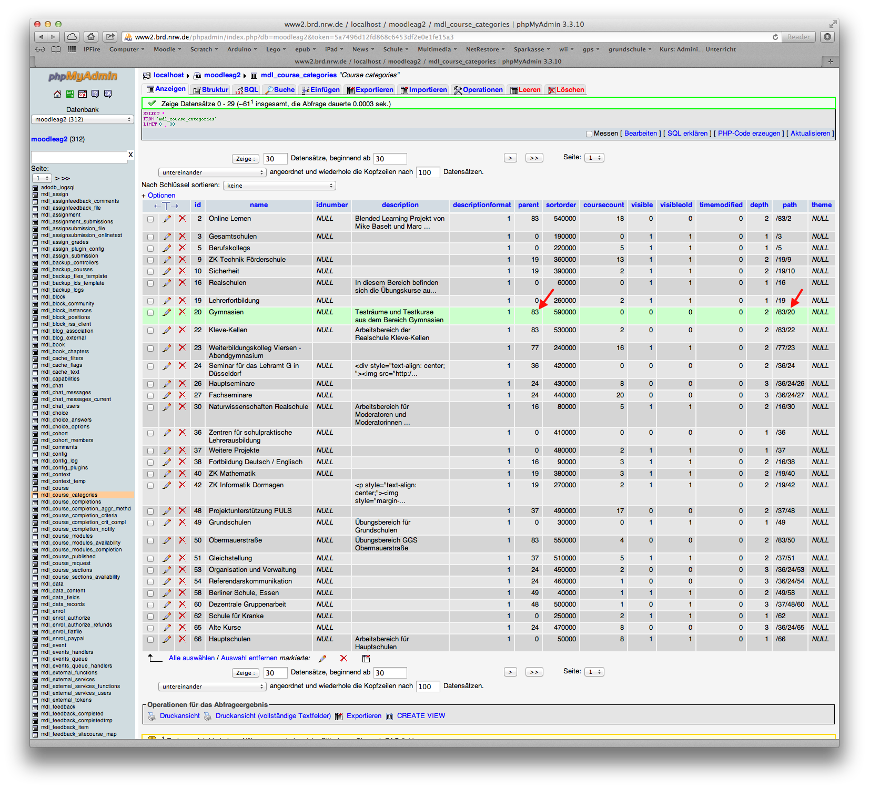Switch to the Struktur tab

[211, 90]
